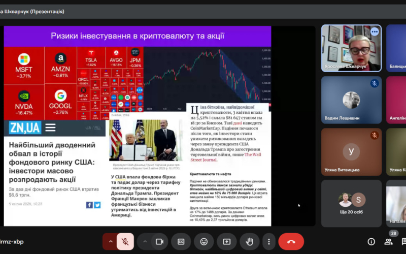Viewport: 406px width, 254px height.
Task: Open more options three-dot menu
Action: 269,242
